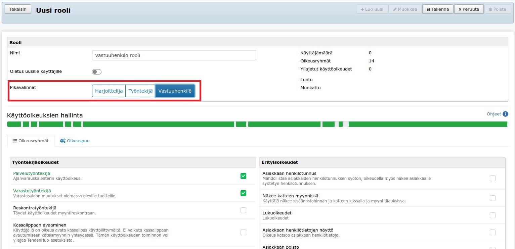Tick the Näkee katteen myynnissä checkbox
The height and width of the screenshot is (249, 515).
click(x=492, y=198)
